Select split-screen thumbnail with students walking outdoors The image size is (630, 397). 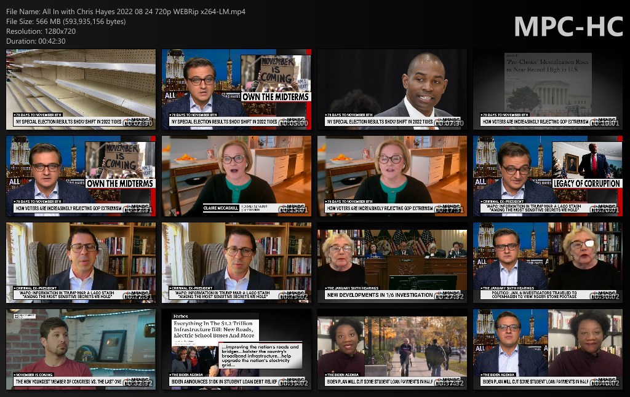(x=392, y=349)
